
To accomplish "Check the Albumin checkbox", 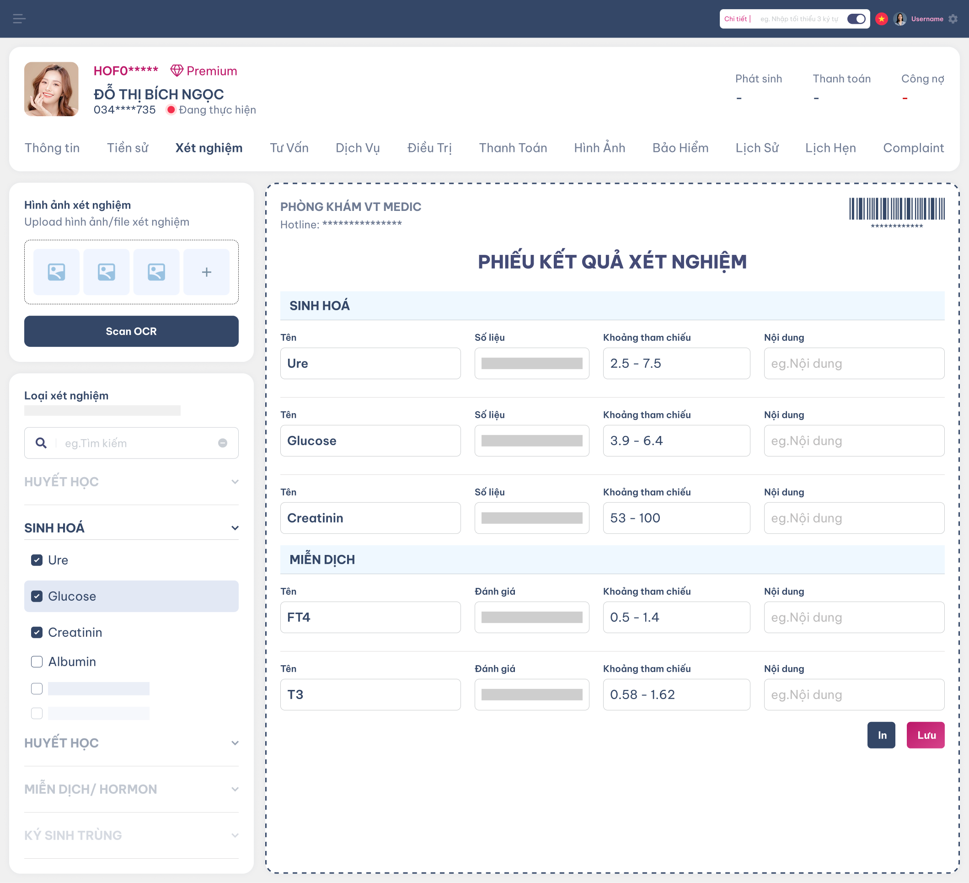I will click(x=37, y=662).
